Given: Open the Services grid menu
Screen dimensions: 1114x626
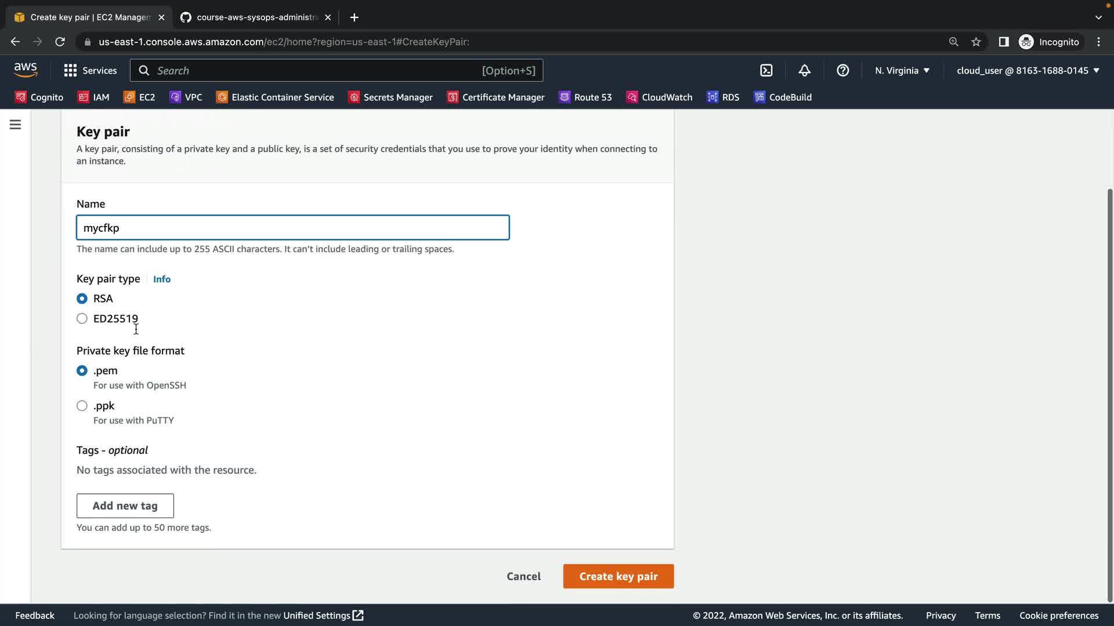Looking at the screenshot, I should (x=90, y=70).
